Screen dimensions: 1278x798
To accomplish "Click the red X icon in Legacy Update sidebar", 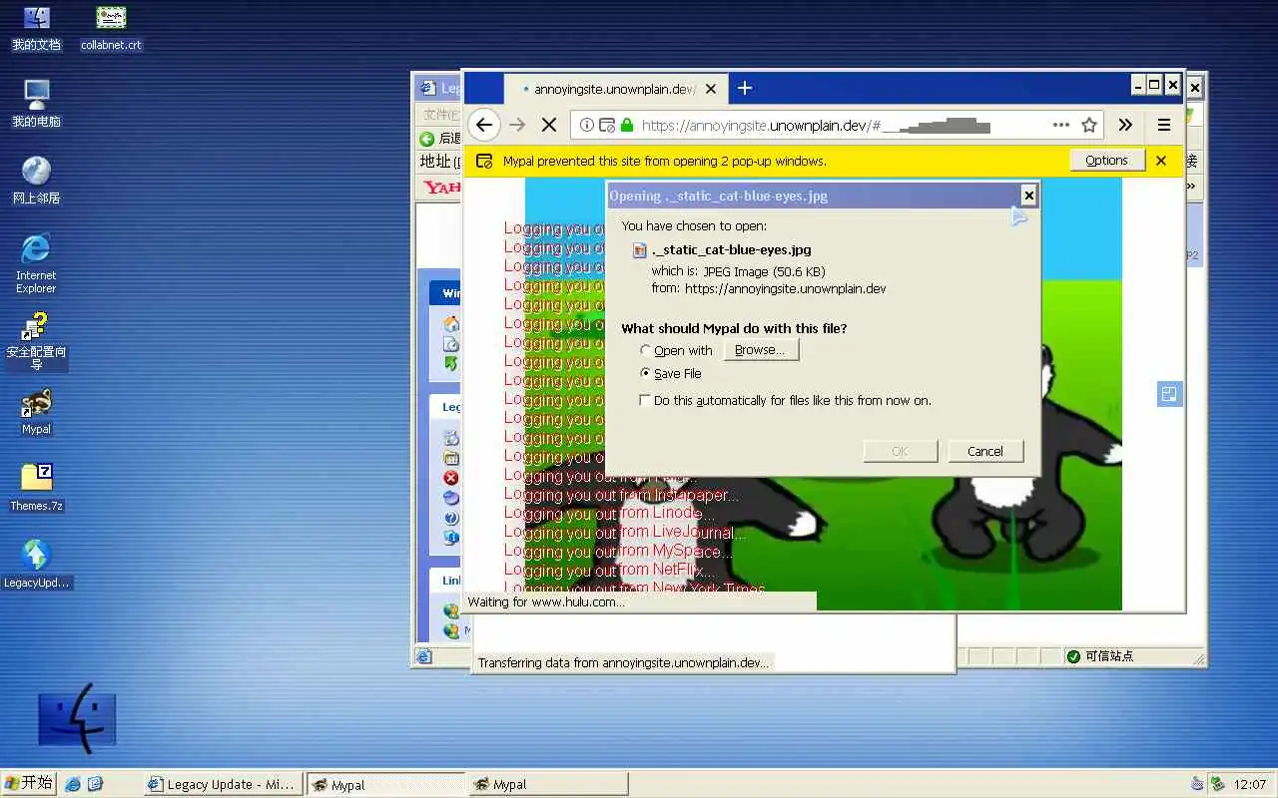I will tap(451, 478).
